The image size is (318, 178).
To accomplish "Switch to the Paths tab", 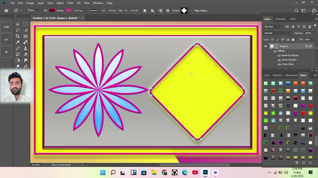I will click(293, 19).
